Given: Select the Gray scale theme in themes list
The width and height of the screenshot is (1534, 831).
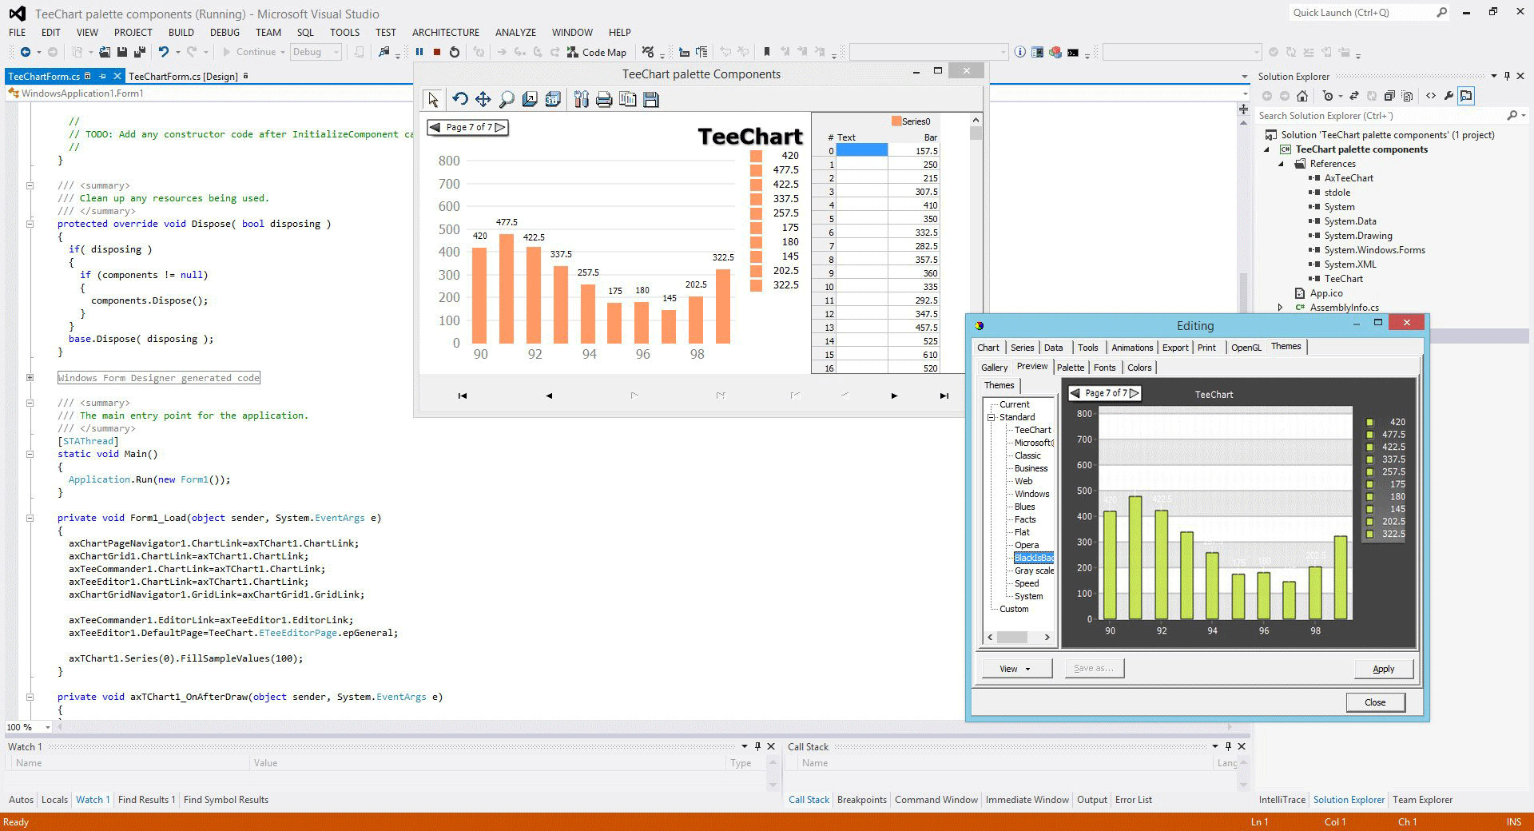Looking at the screenshot, I should pyautogui.click(x=1034, y=571).
